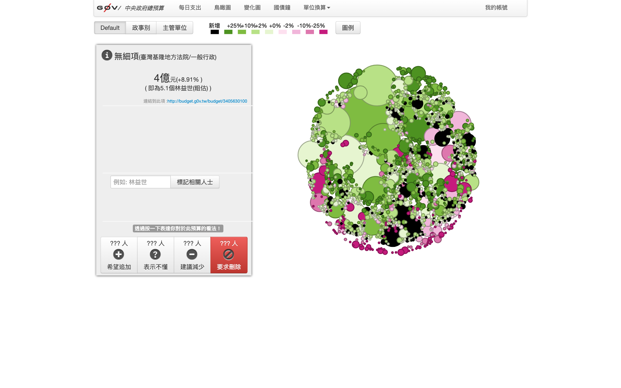
Task: Click the 中央政府總預算 title link
Action: click(144, 8)
